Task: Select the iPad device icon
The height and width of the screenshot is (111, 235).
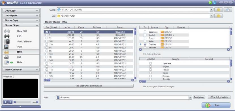Action: click(x=7, y=47)
